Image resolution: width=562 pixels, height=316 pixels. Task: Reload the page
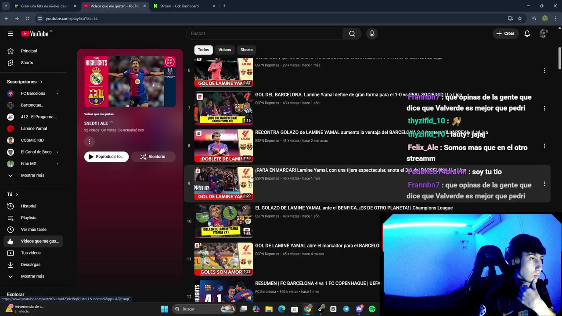(27, 18)
